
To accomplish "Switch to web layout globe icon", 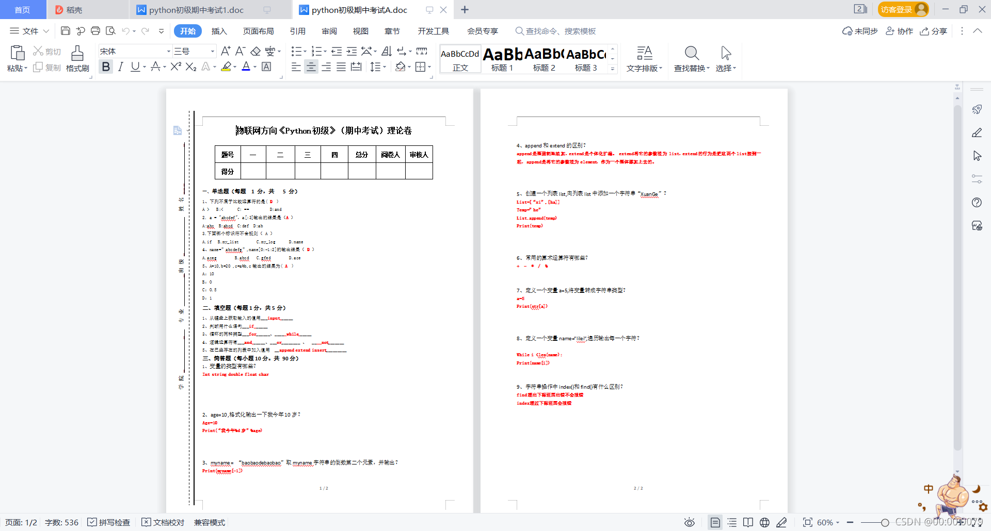I will [764, 522].
